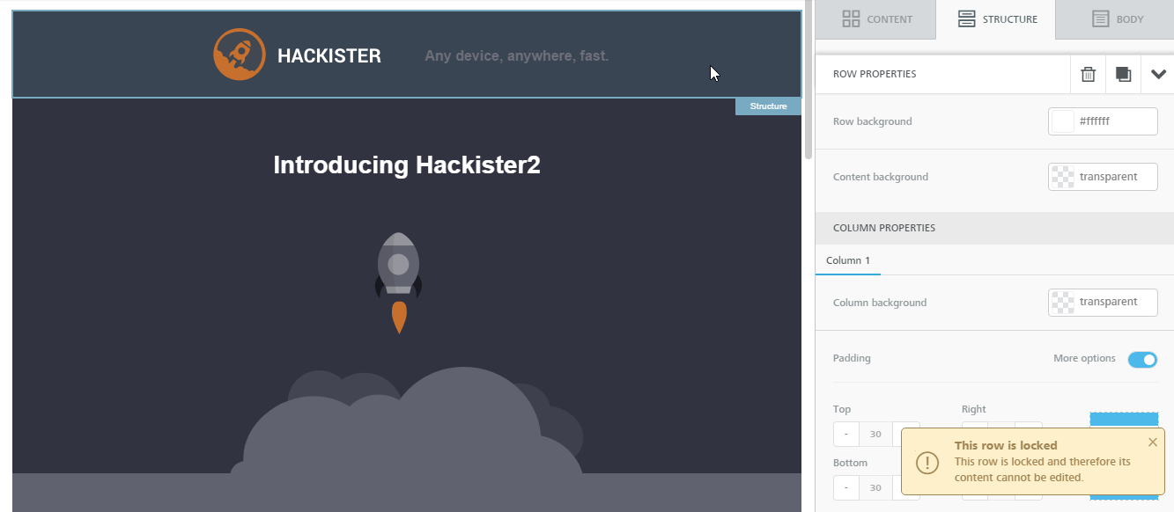Delete the row with trash icon
Viewport: 1174px width, 512px height.
[1089, 75]
